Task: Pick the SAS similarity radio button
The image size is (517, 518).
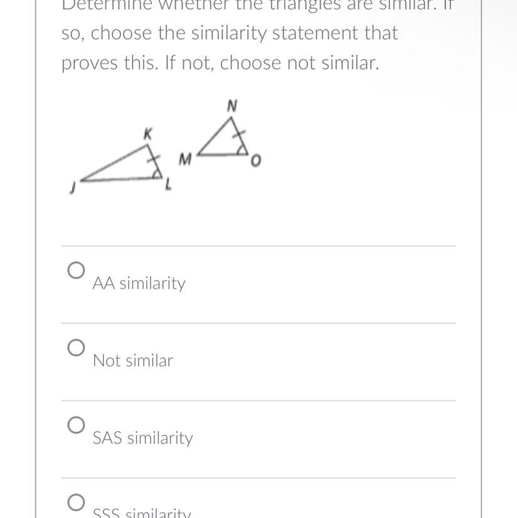Action: click(76, 425)
